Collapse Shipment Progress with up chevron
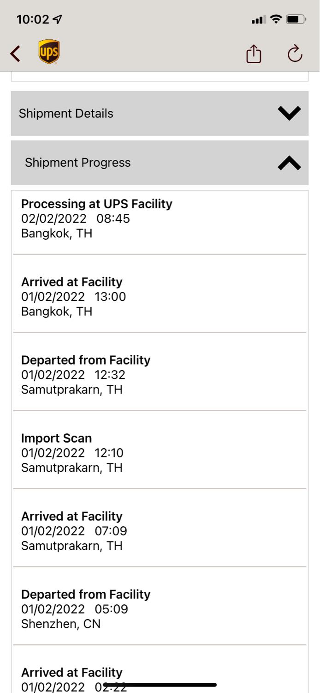The height and width of the screenshot is (693, 320). [290, 163]
